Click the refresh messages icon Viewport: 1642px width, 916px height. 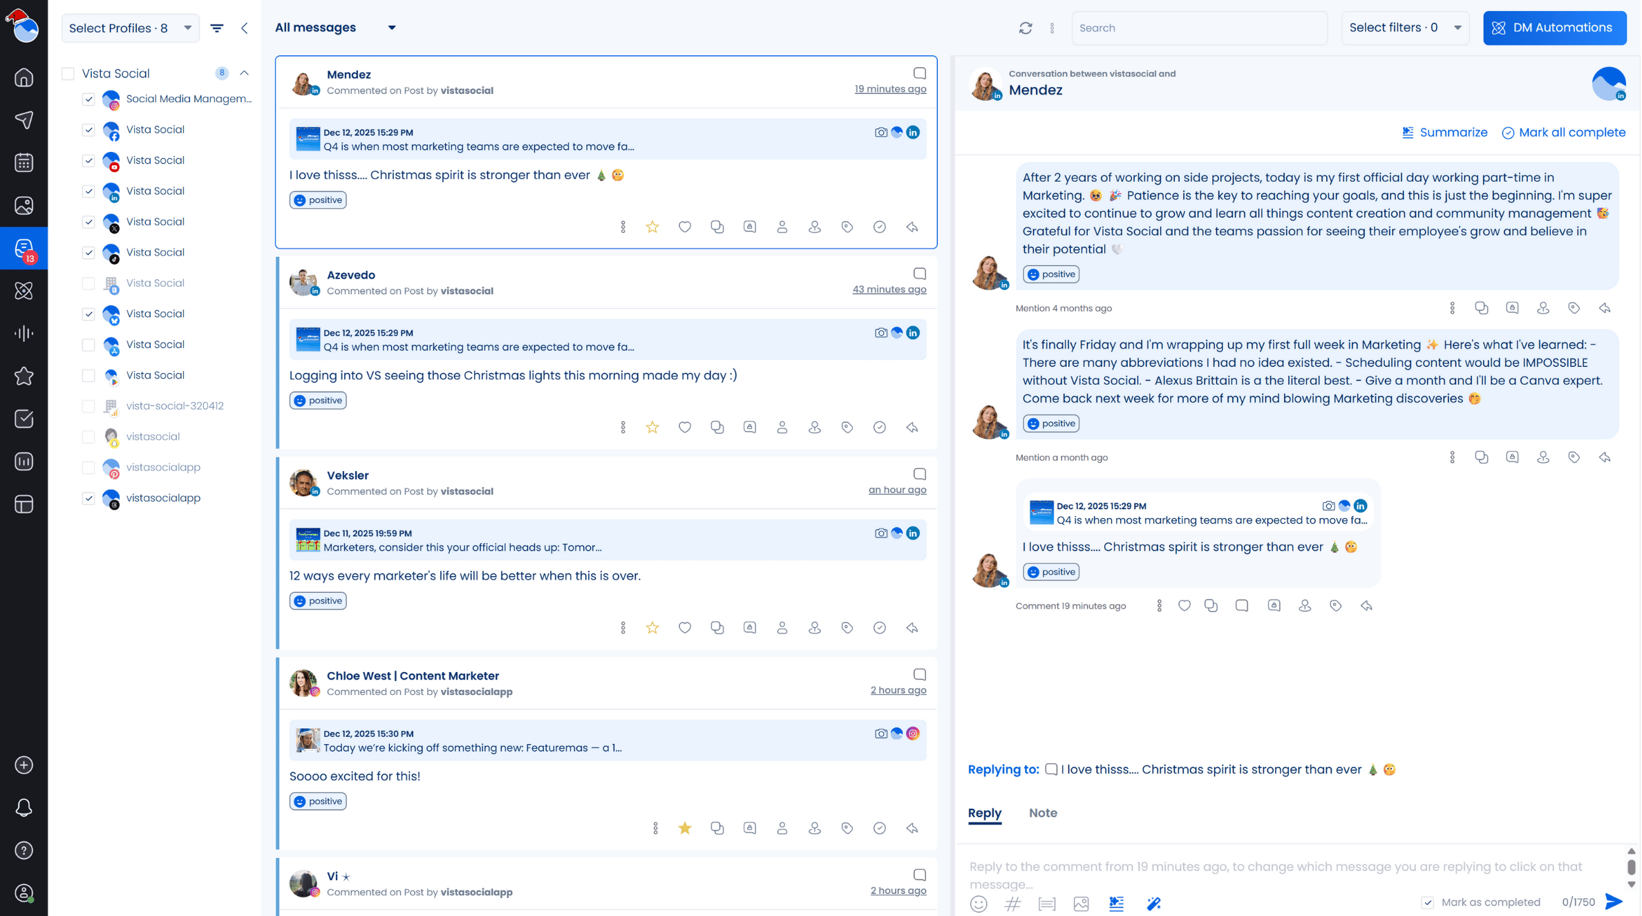pyautogui.click(x=1026, y=28)
